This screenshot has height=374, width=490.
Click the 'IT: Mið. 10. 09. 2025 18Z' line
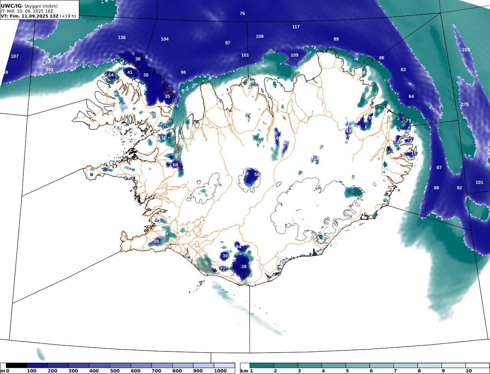pos(27,11)
